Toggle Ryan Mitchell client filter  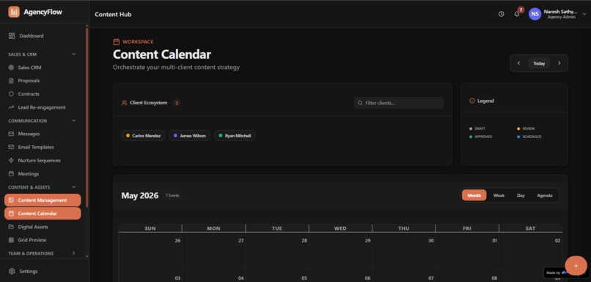pos(235,136)
